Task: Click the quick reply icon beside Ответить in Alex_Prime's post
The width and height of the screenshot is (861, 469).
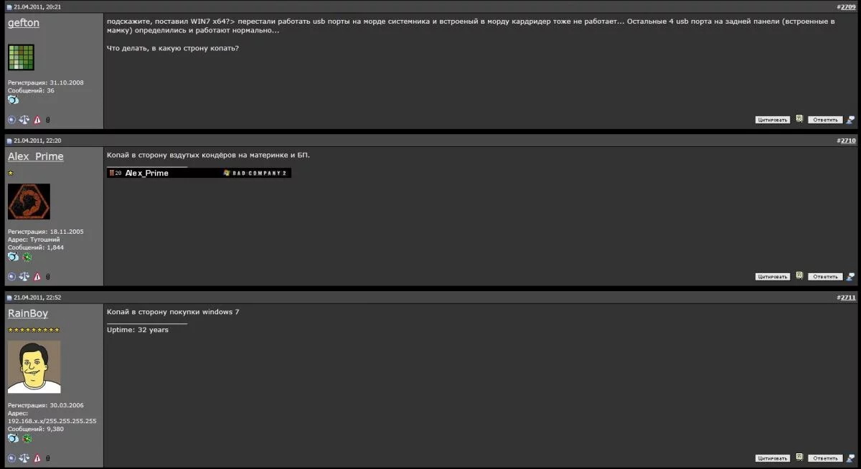Action: pos(850,275)
